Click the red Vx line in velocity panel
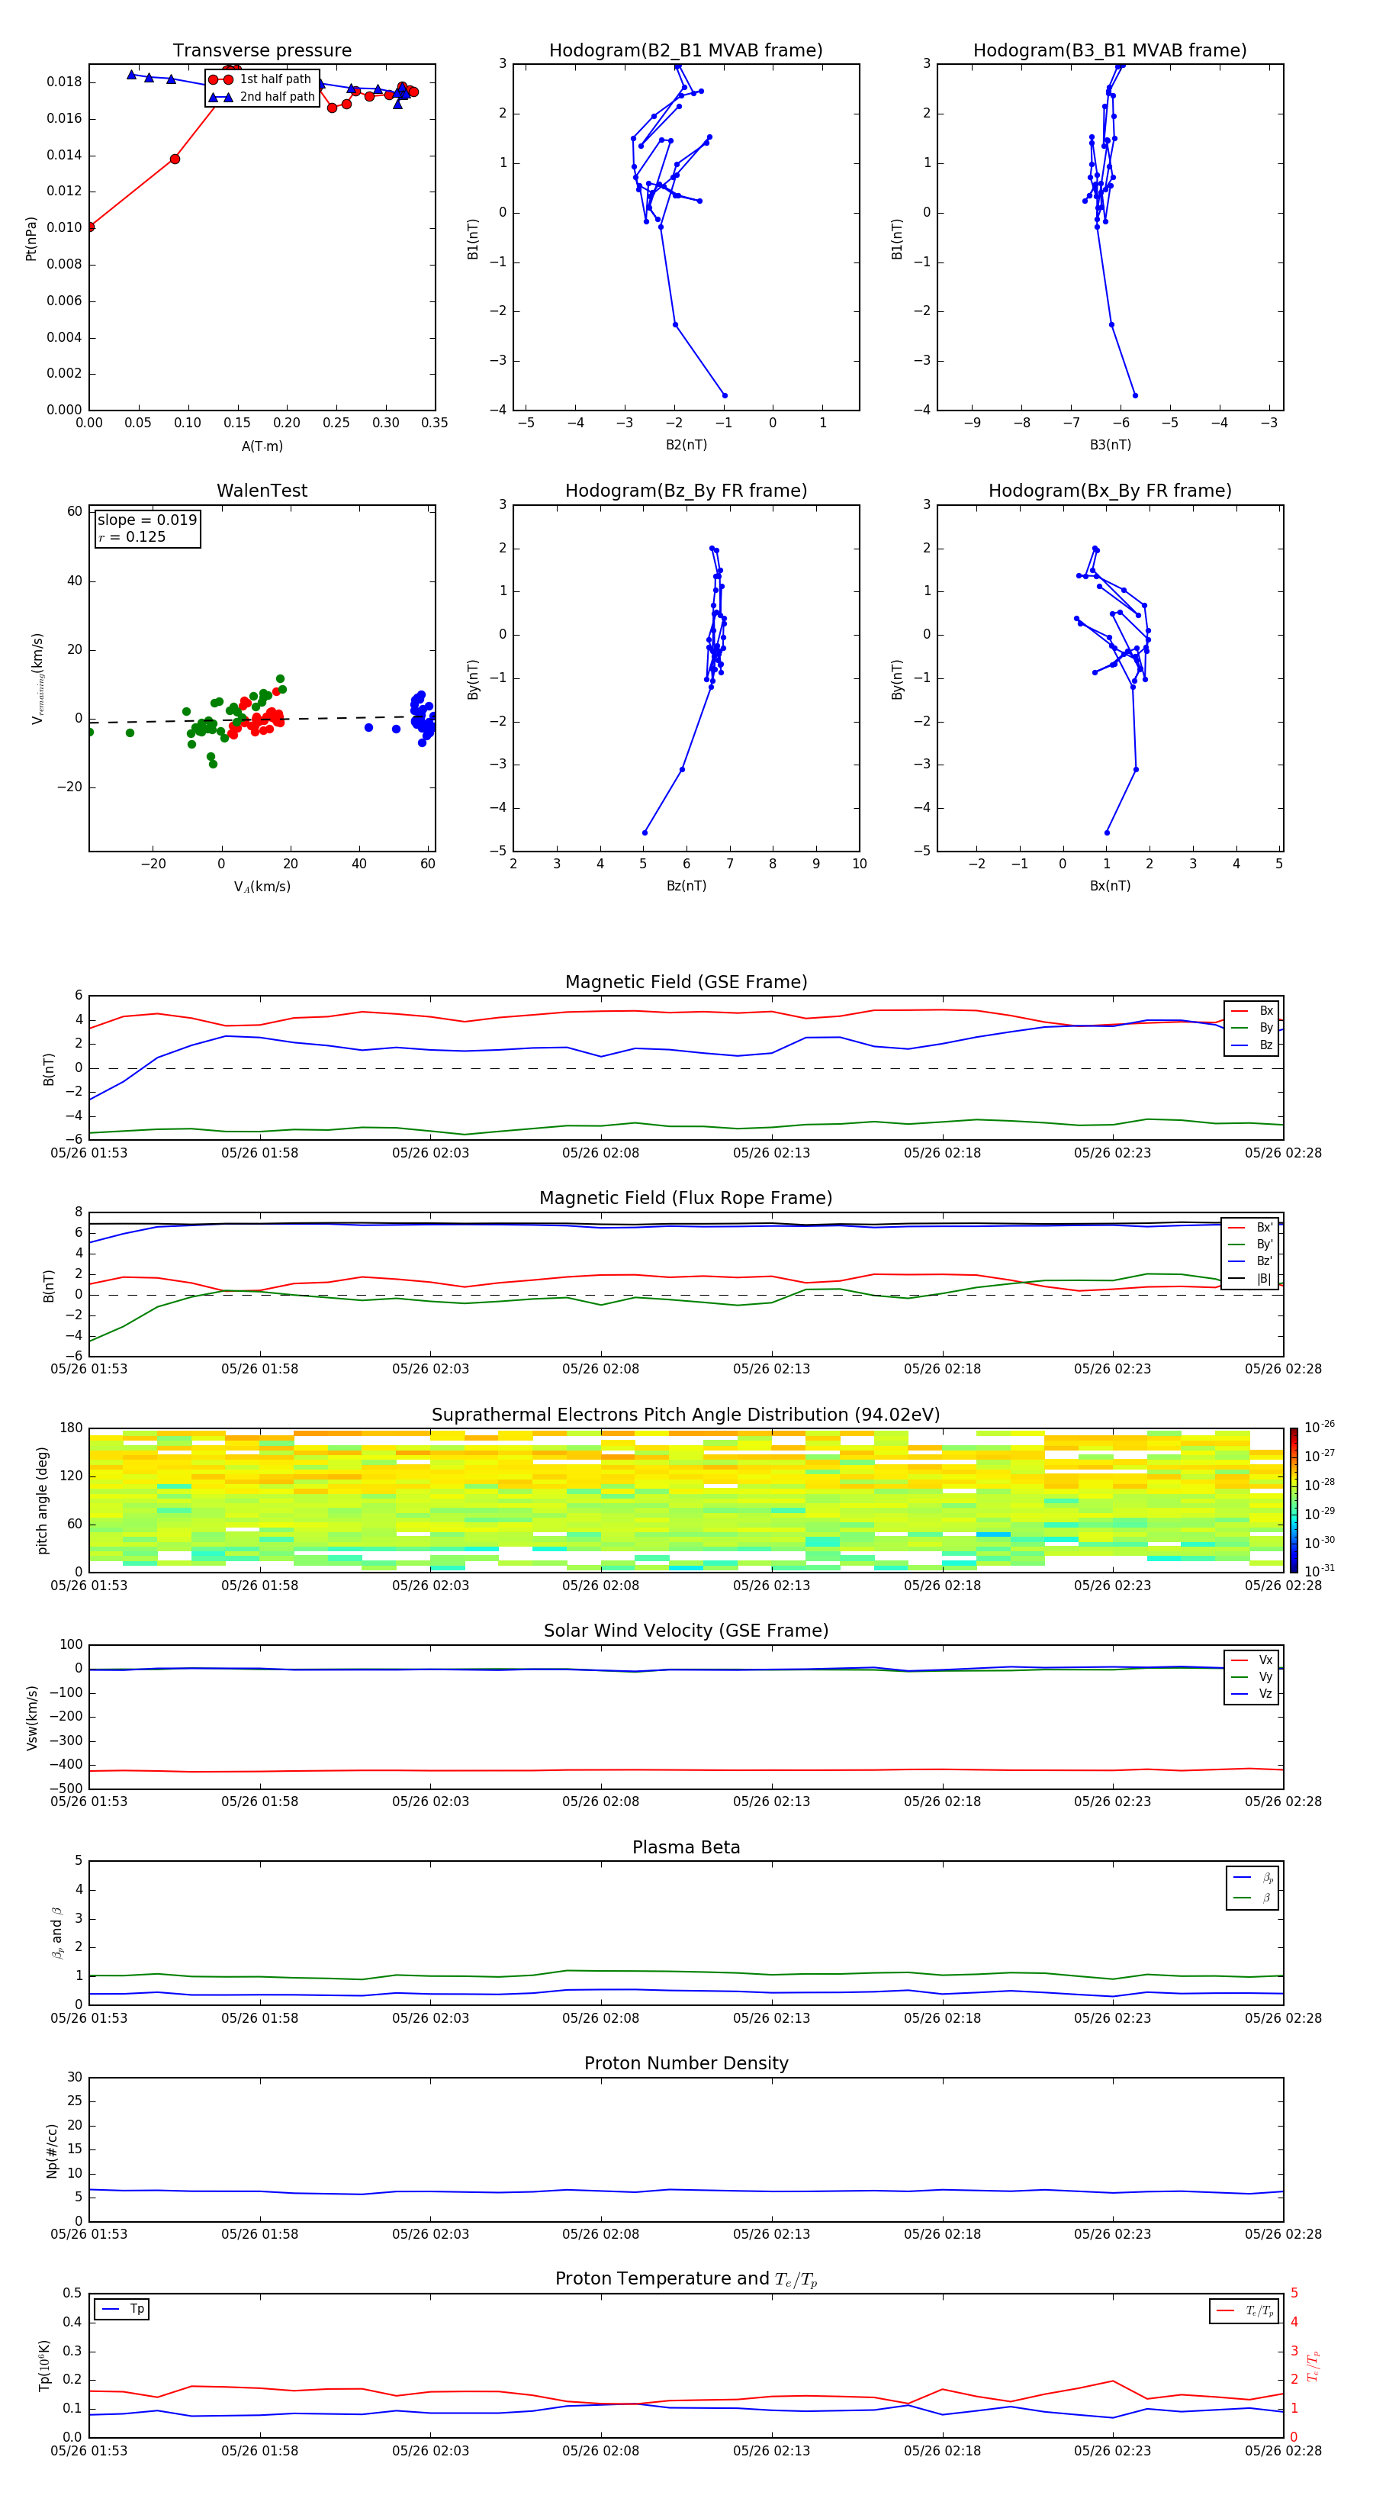This screenshot has height=2518, width=1373. (x=686, y=1770)
